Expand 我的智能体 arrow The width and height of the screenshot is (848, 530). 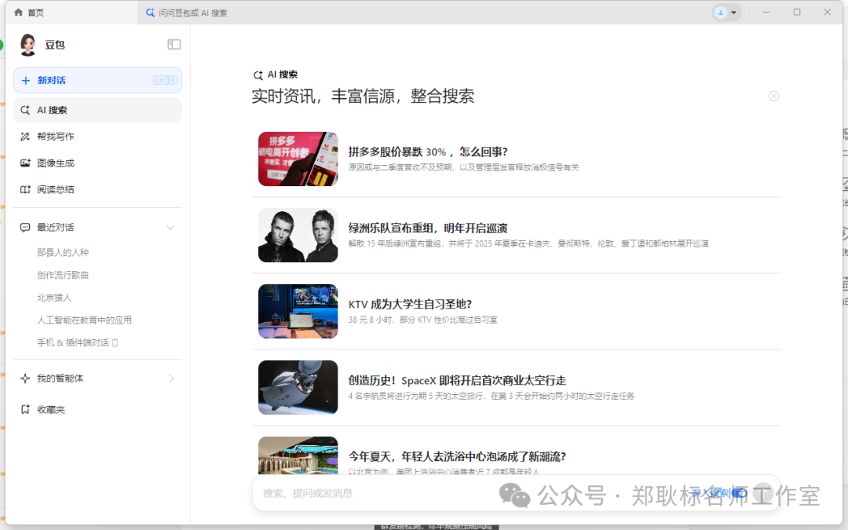tap(171, 378)
